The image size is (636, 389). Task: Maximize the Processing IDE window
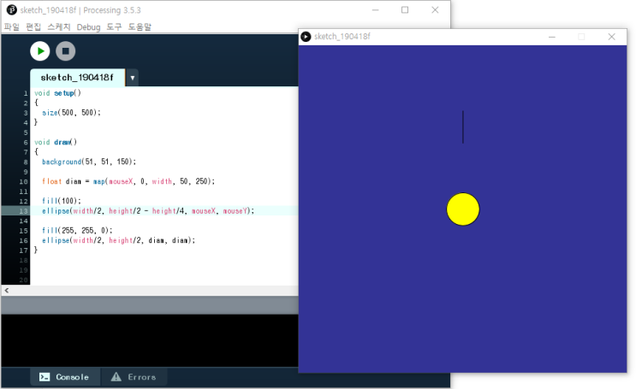click(x=405, y=9)
